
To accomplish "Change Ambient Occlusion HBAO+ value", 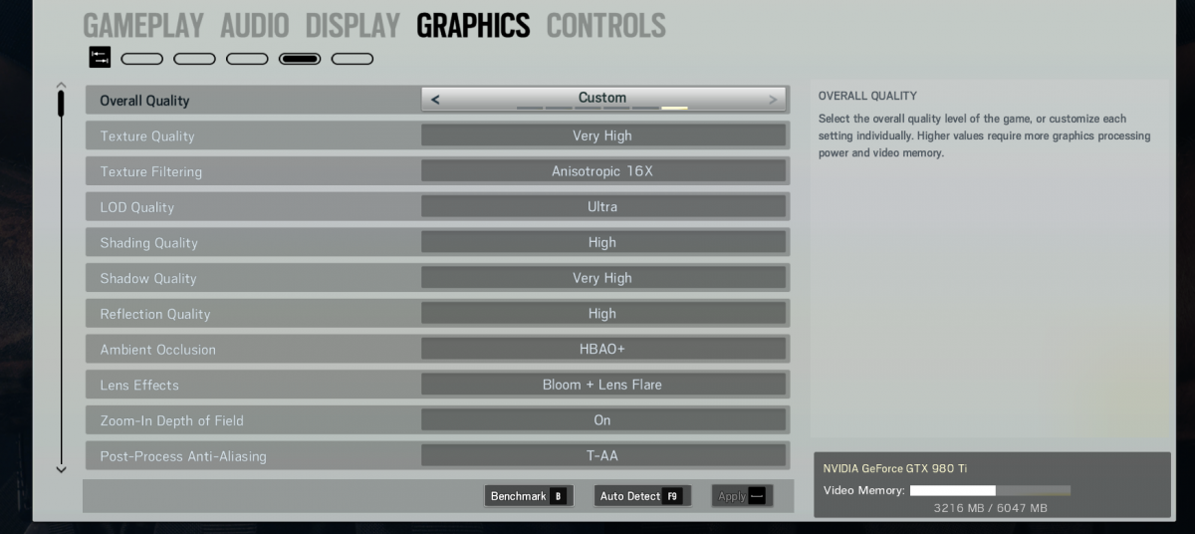I will click(x=602, y=349).
